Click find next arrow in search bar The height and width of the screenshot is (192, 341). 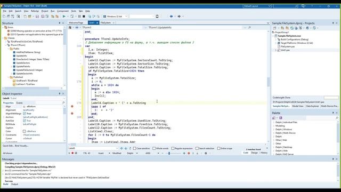tap(126, 148)
